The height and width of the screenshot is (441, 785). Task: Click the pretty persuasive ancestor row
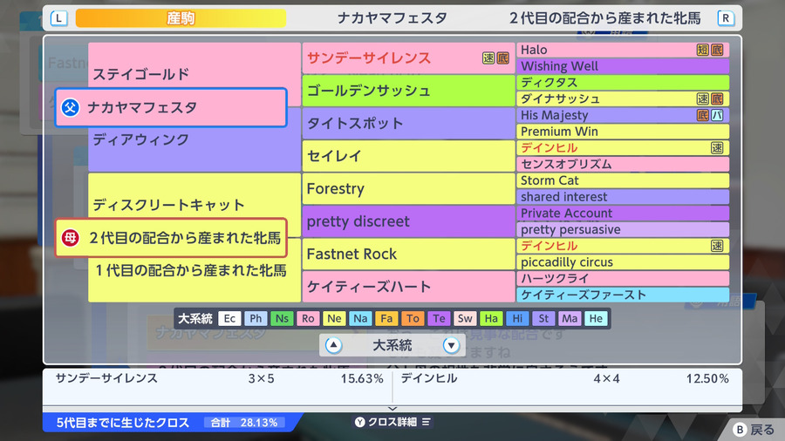[x=623, y=229]
